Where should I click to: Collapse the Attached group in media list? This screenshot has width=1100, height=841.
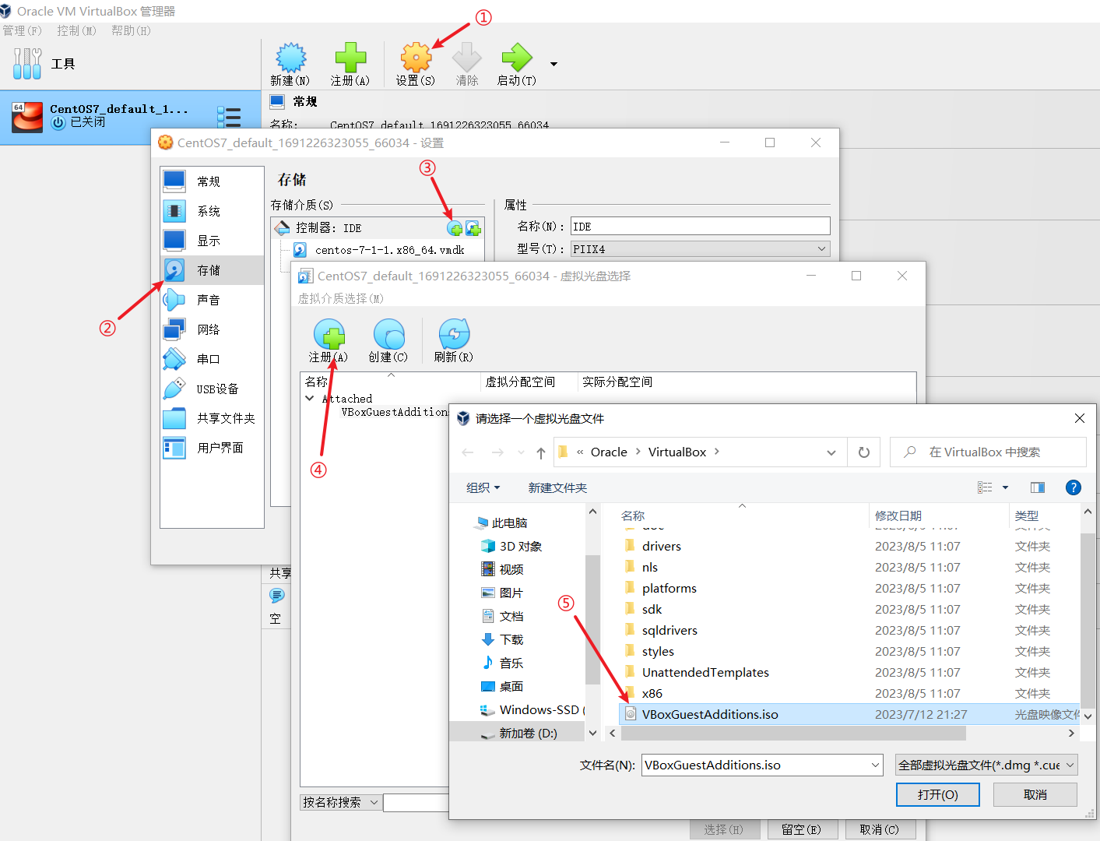(310, 398)
